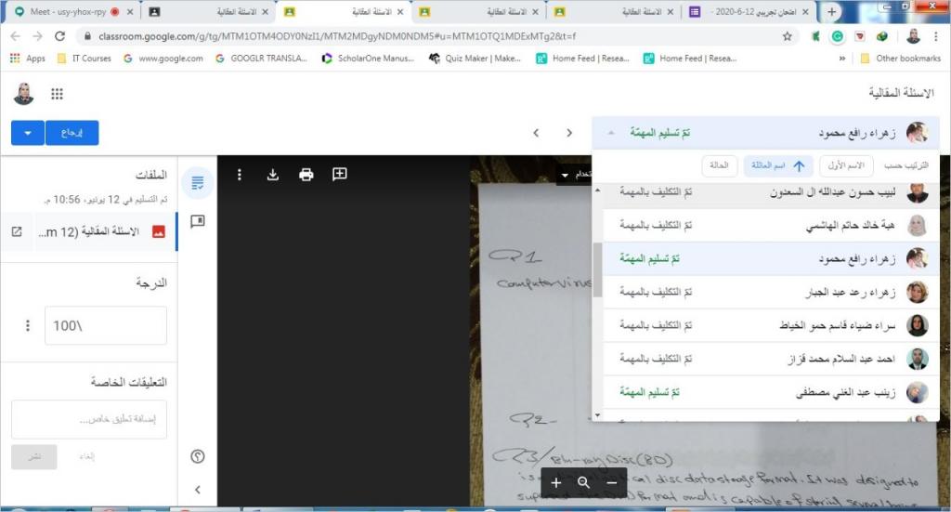The width and height of the screenshot is (951, 512).
Task: Zoom in on the document
Action: coord(556,482)
